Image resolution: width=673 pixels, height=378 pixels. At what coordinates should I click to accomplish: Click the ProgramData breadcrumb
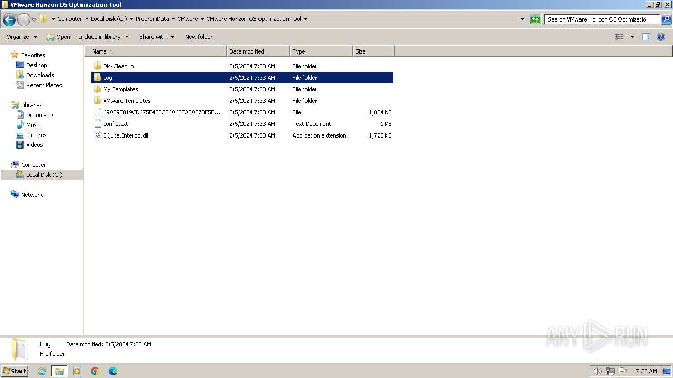[x=152, y=19]
